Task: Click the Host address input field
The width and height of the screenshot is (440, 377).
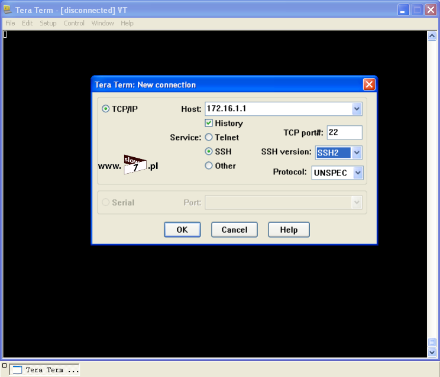Action: [x=279, y=109]
